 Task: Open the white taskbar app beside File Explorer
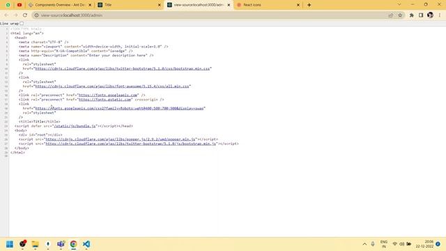tap(48, 244)
